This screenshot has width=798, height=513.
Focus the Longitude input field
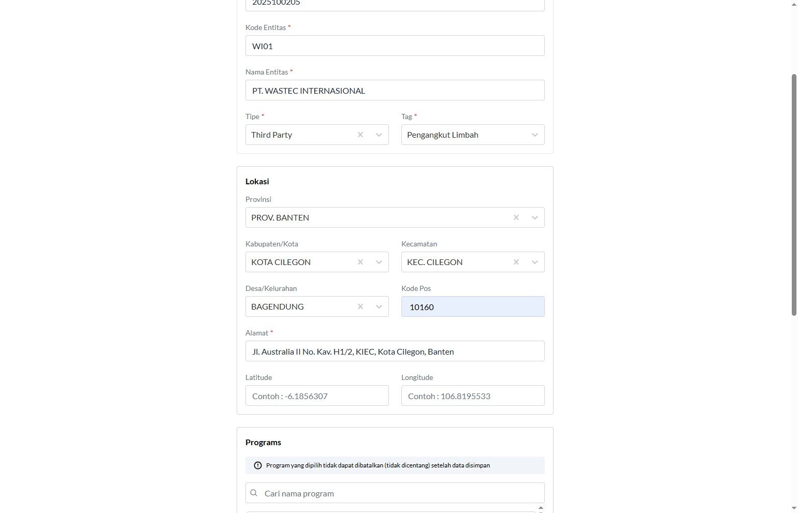point(473,395)
